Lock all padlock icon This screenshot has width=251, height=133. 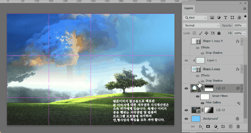[x=219, y=33]
